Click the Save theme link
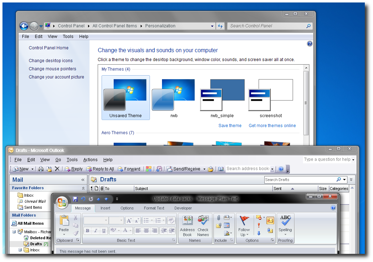This screenshot has width=373, height=262. coord(230,126)
